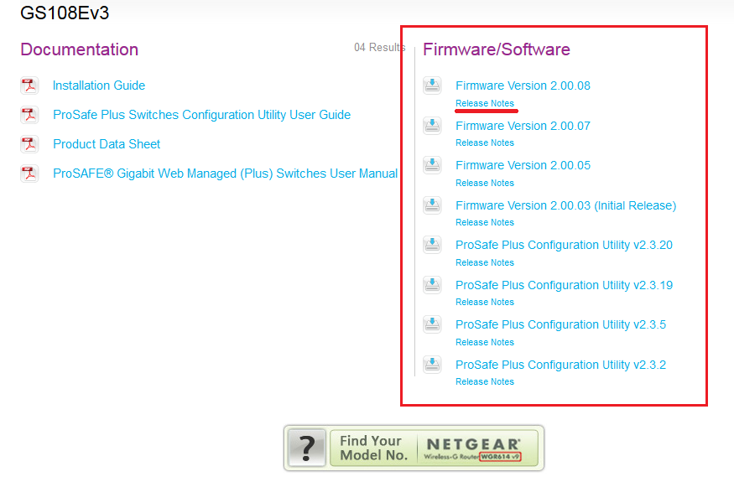Image resolution: width=734 pixels, height=482 pixels.
Task: Click the NETGEAR router label image in banner
Action: [x=473, y=448]
